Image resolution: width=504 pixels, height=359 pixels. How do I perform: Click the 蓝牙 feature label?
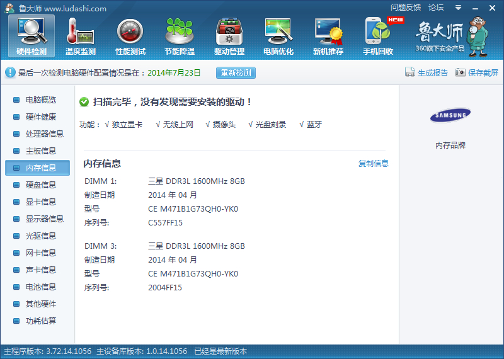pyautogui.click(x=314, y=125)
